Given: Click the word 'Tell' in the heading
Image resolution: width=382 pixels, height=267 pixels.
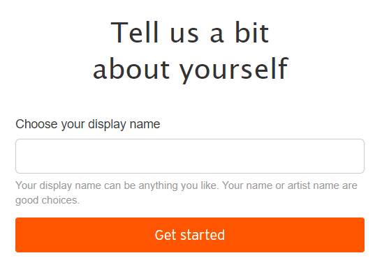Looking at the screenshot, I should [135, 33].
